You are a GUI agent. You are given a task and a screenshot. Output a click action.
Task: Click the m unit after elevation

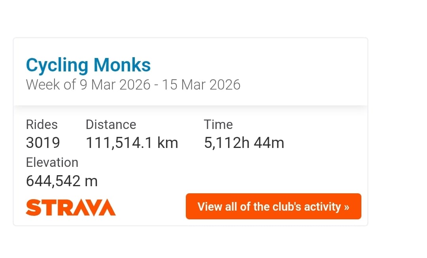click(91, 181)
